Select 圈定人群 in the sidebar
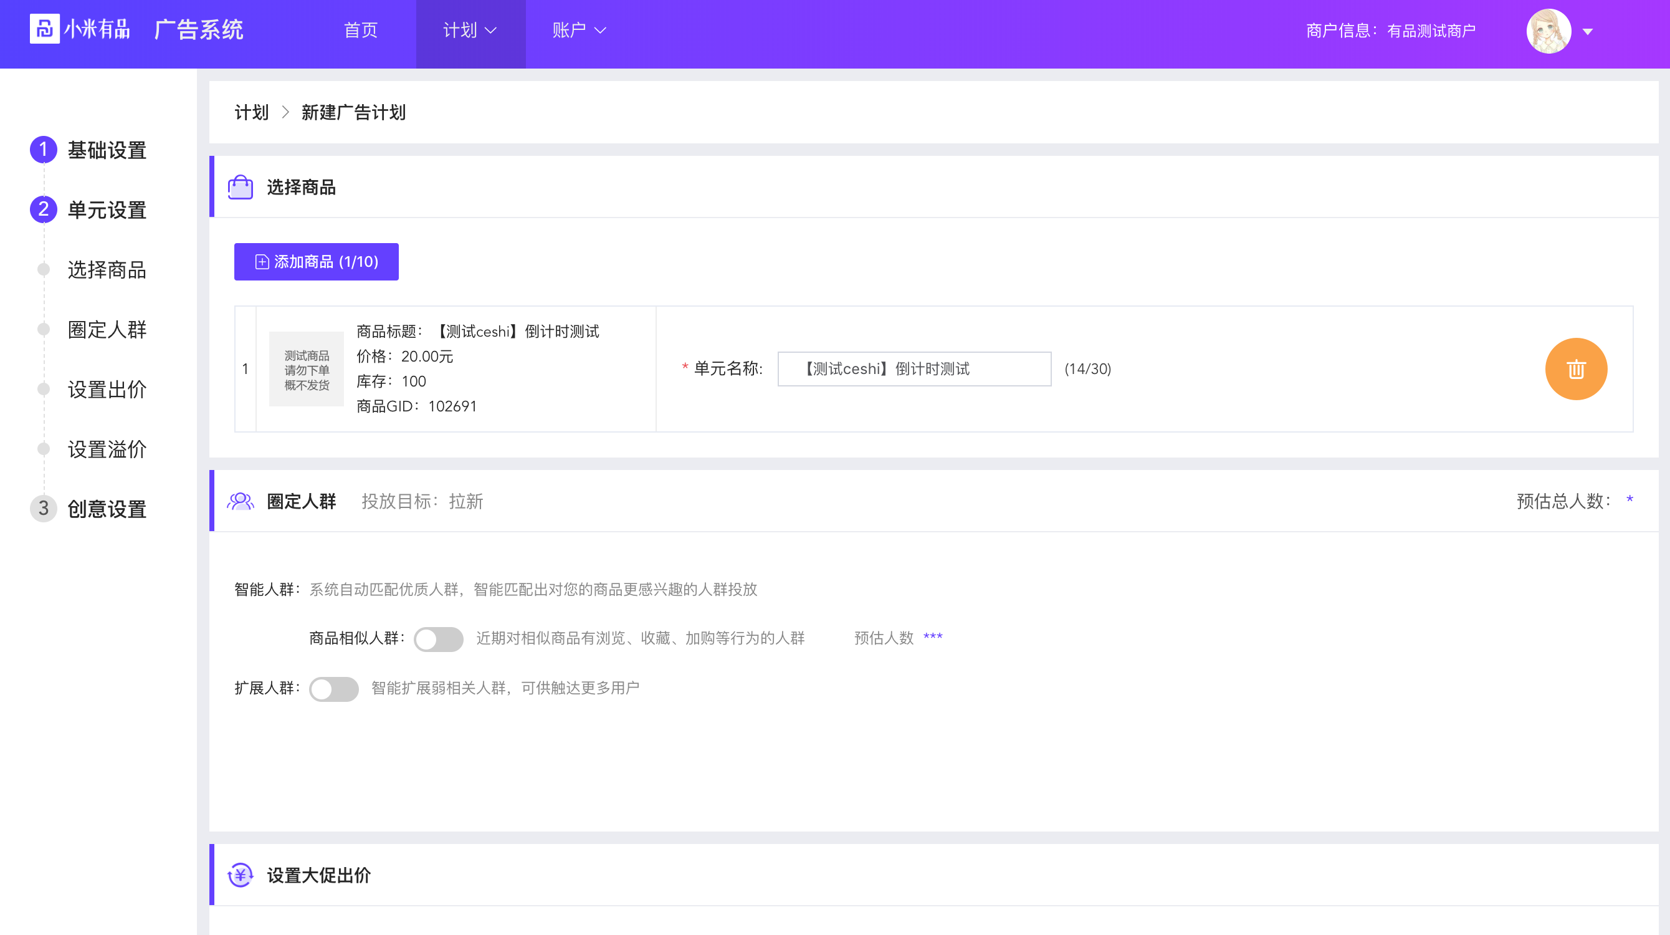This screenshot has width=1670, height=935. coord(107,329)
